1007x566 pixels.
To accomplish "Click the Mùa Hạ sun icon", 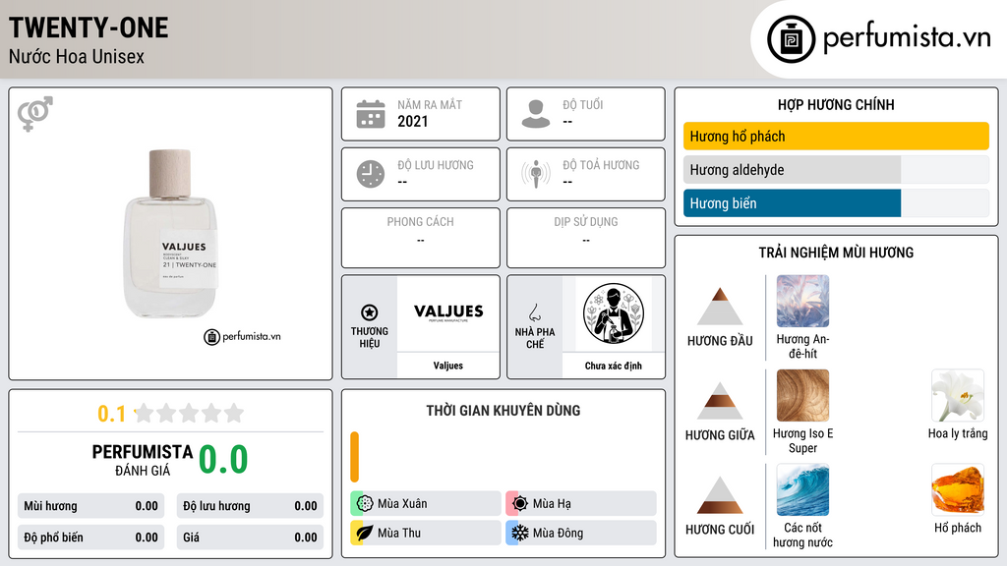I will point(520,504).
